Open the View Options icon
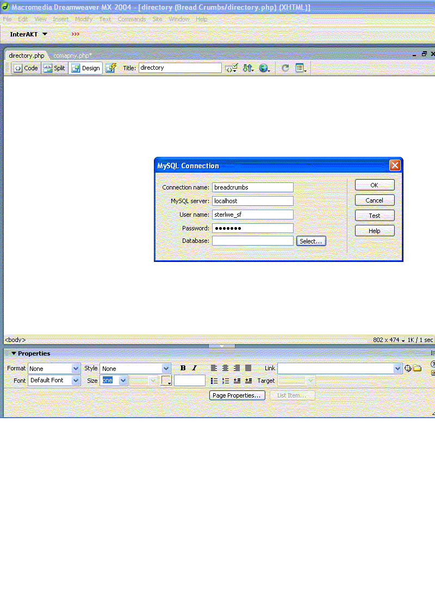The width and height of the screenshot is (435, 599). tap(301, 68)
